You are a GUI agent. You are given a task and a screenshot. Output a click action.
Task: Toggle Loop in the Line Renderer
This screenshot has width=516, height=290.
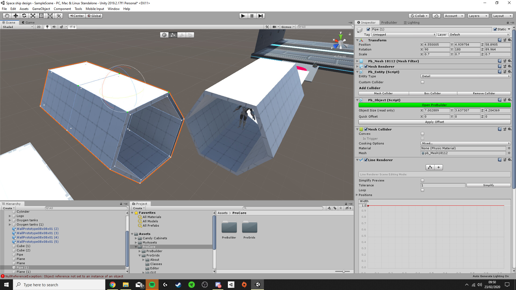coord(422,190)
